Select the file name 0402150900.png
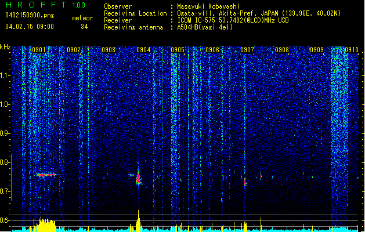Image resolution: width=365 pixels, height=232 pixels. point(30,15)
